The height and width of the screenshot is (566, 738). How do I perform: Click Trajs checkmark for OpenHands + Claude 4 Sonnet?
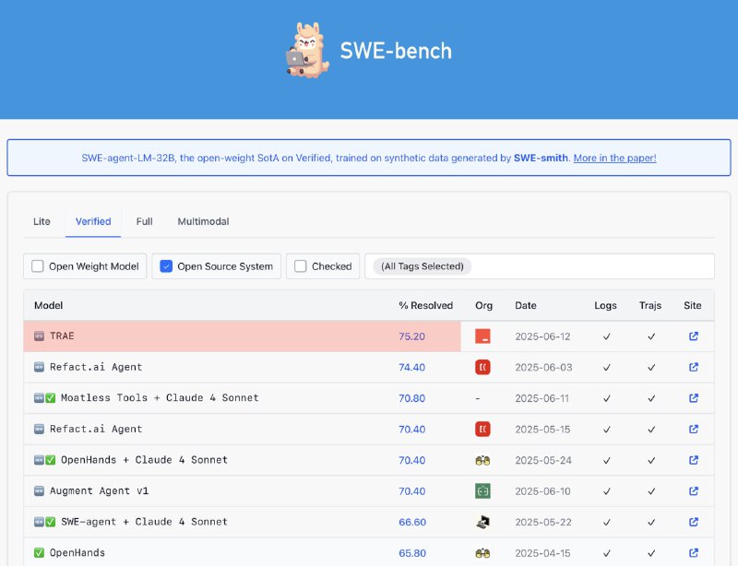click(x=651, y=461)
